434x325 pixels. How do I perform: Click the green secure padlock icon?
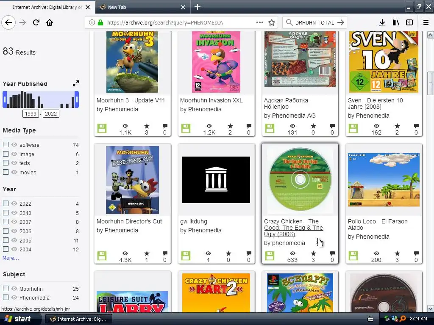click(x=100, y=23)
